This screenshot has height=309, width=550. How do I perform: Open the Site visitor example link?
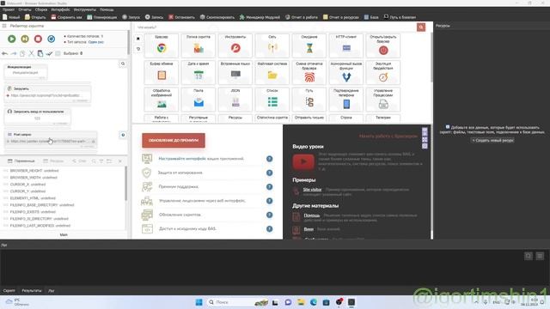(312, 190)
